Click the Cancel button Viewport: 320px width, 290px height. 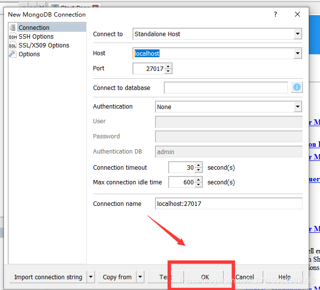click(245, 277)
